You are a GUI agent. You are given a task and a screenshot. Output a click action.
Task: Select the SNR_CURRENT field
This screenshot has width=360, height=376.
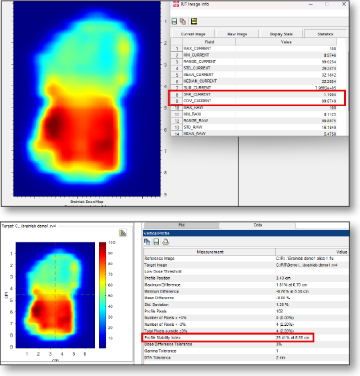pyautogui.click(x=197, y=94)
